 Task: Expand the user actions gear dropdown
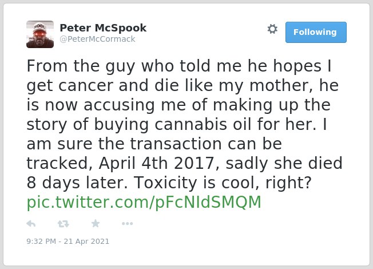pyautogui.click(x=272, y=29)
